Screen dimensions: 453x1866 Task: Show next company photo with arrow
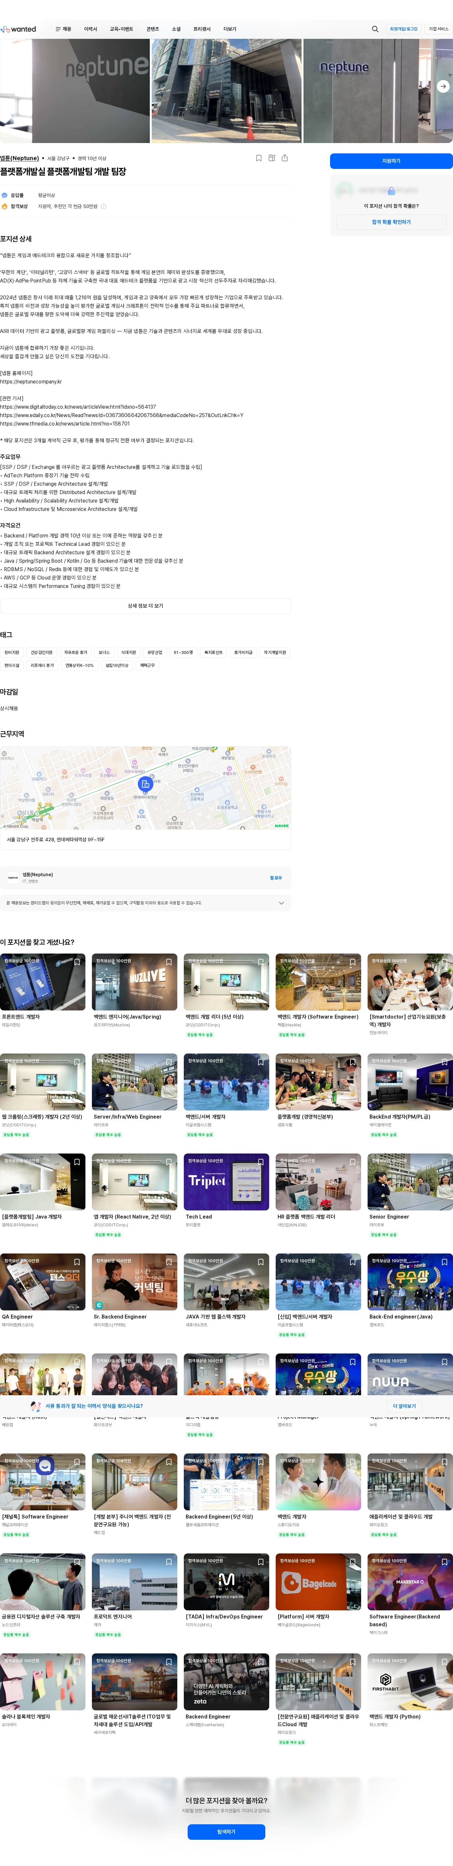[x=443, y=86]
